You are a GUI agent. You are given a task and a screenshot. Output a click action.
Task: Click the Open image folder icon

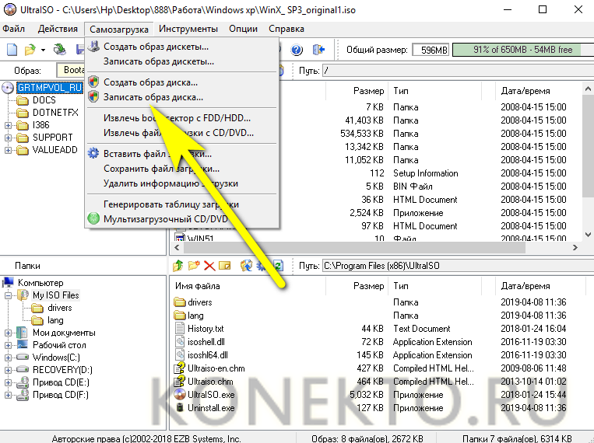[30, 50]
